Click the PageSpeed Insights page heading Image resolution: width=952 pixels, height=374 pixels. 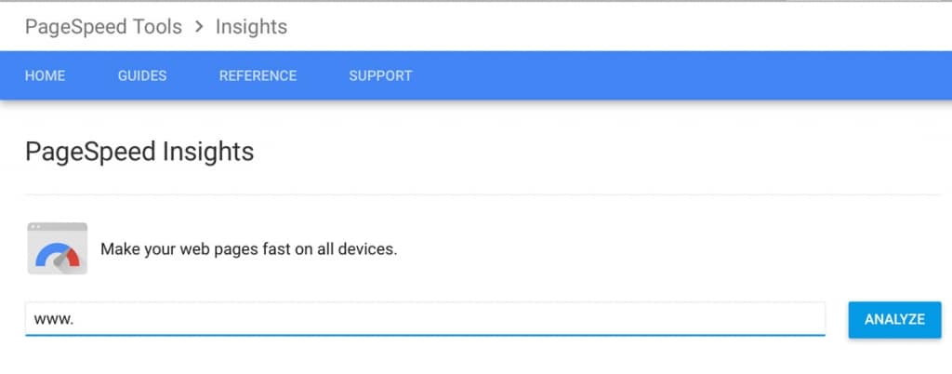coord(139,152)
